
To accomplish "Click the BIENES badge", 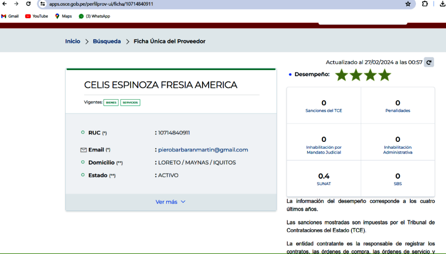I will 111,103.
